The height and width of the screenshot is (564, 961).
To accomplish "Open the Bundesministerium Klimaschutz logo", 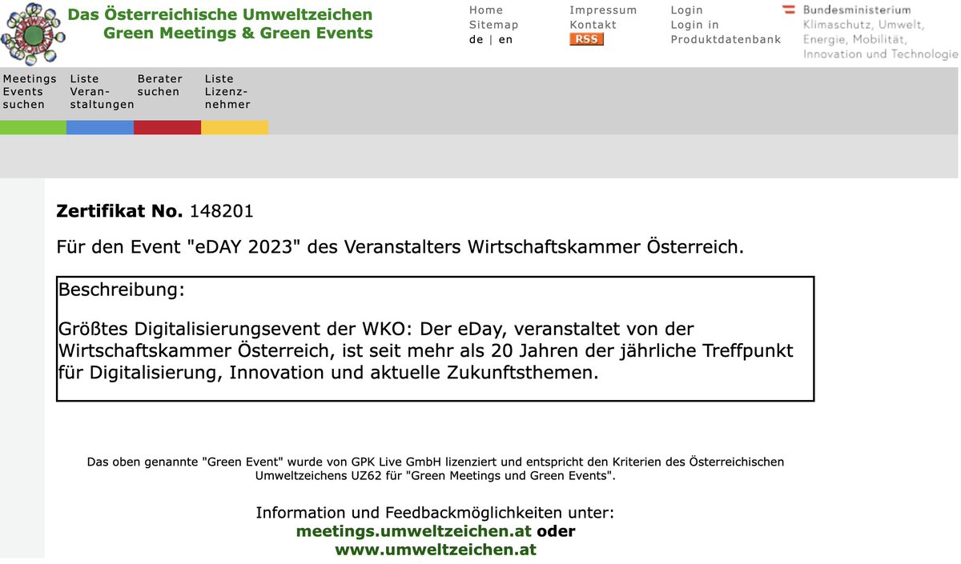I will click(x=870, y=32).
